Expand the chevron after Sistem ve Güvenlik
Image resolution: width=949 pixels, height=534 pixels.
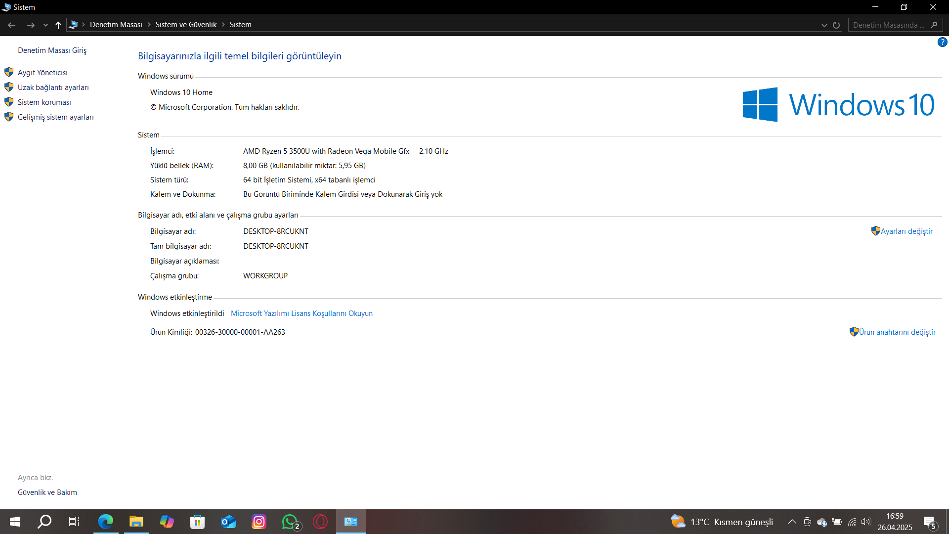point(223,25)
